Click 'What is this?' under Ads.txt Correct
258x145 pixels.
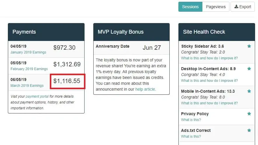[191, 137]
